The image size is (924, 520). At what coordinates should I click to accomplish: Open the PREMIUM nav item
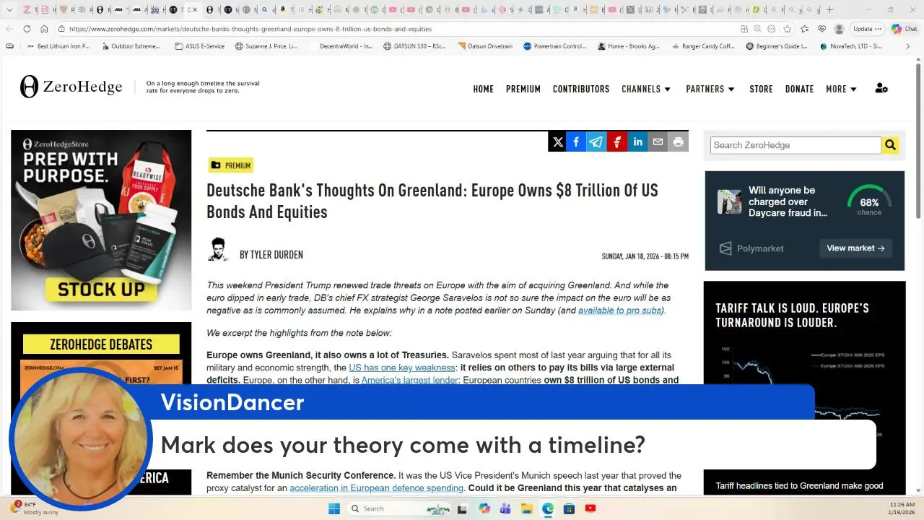click(x=523, y=89)
